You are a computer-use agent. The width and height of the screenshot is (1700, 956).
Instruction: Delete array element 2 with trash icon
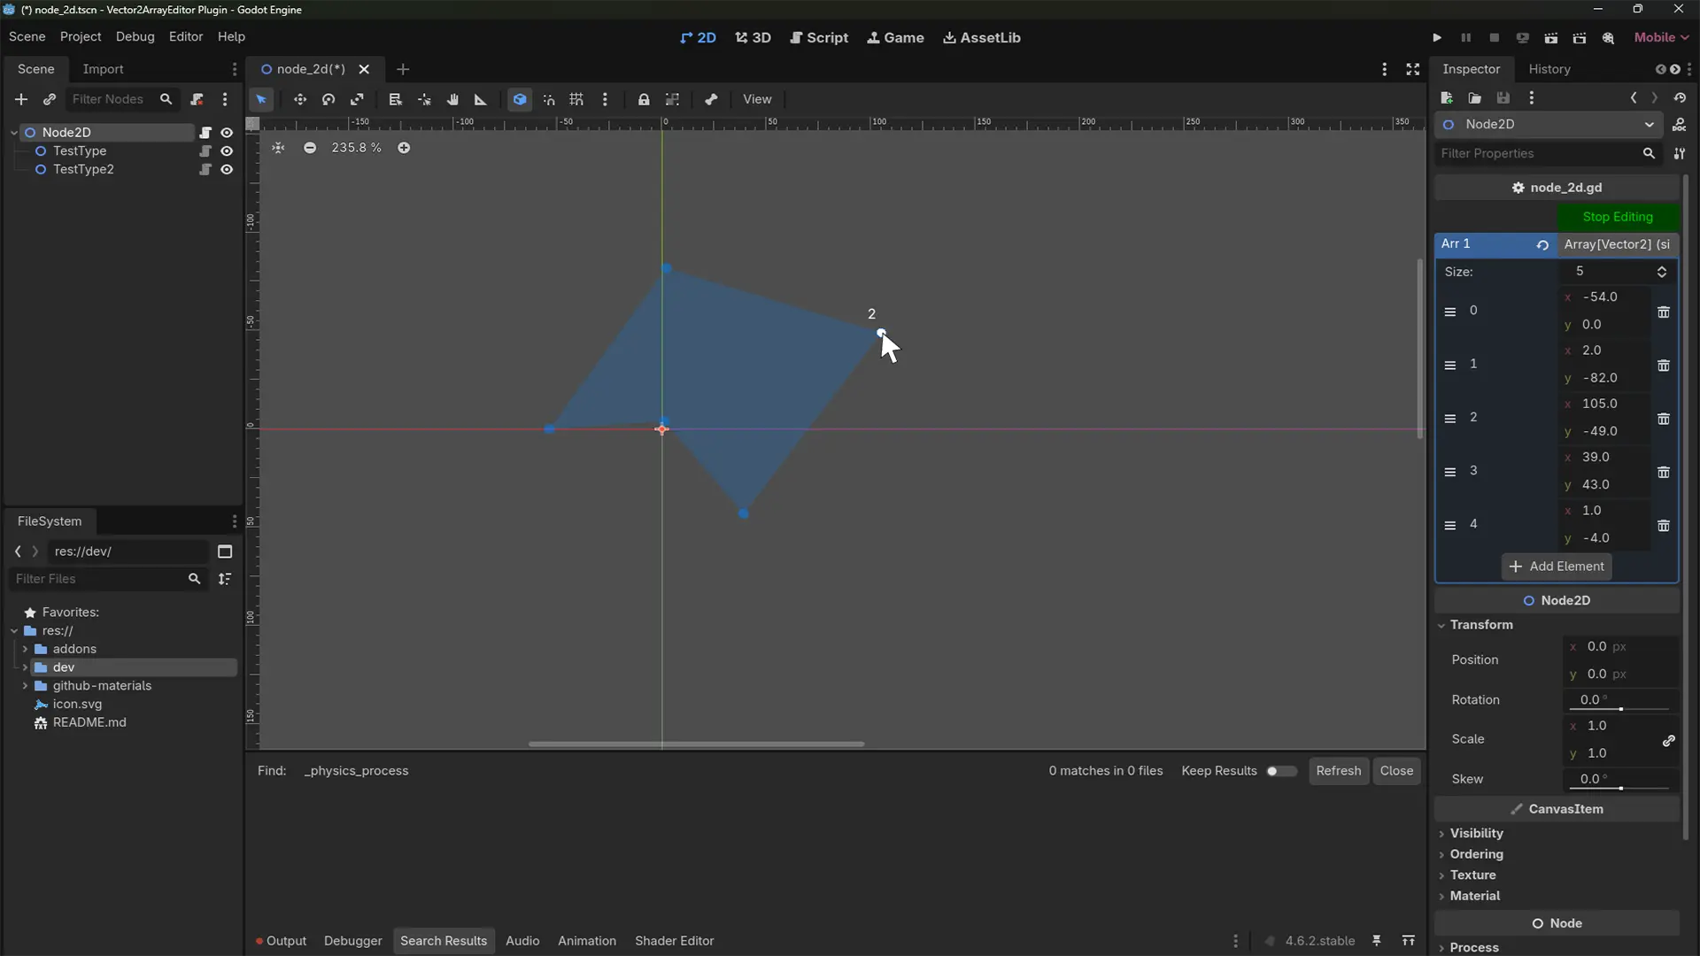click(x=1664, y=418)
